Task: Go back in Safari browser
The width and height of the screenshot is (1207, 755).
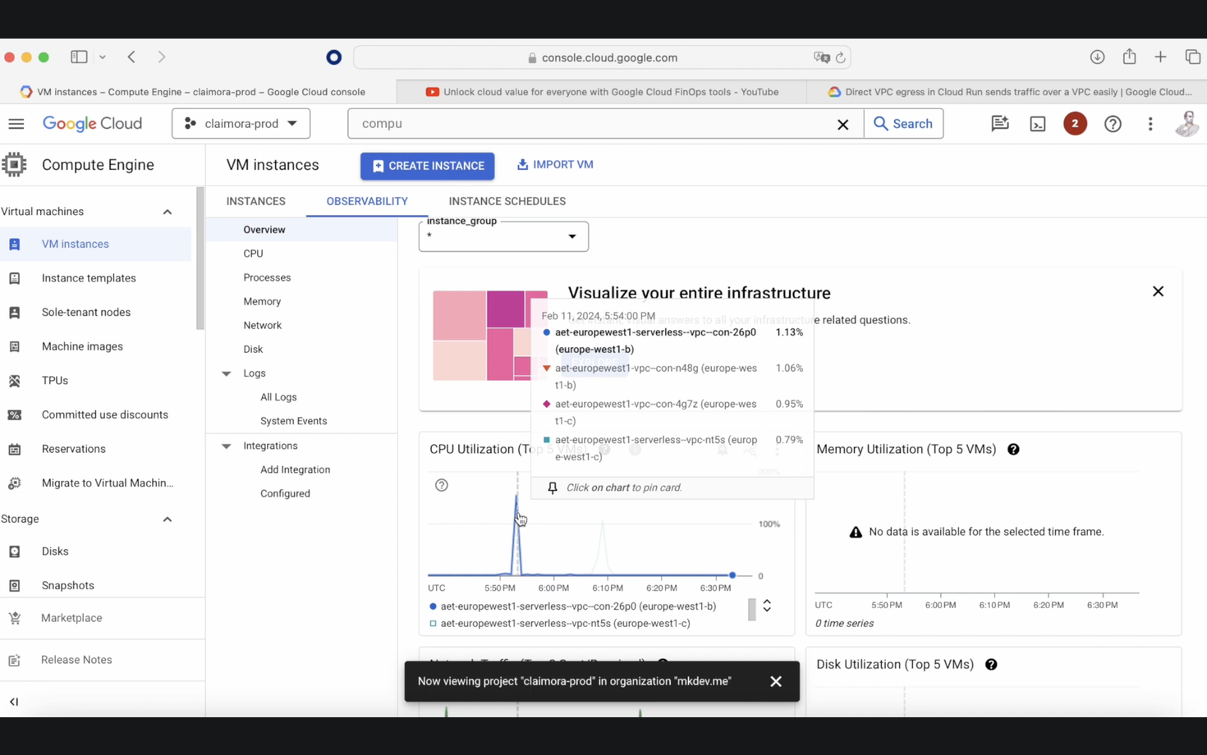Action: [131, 57]
